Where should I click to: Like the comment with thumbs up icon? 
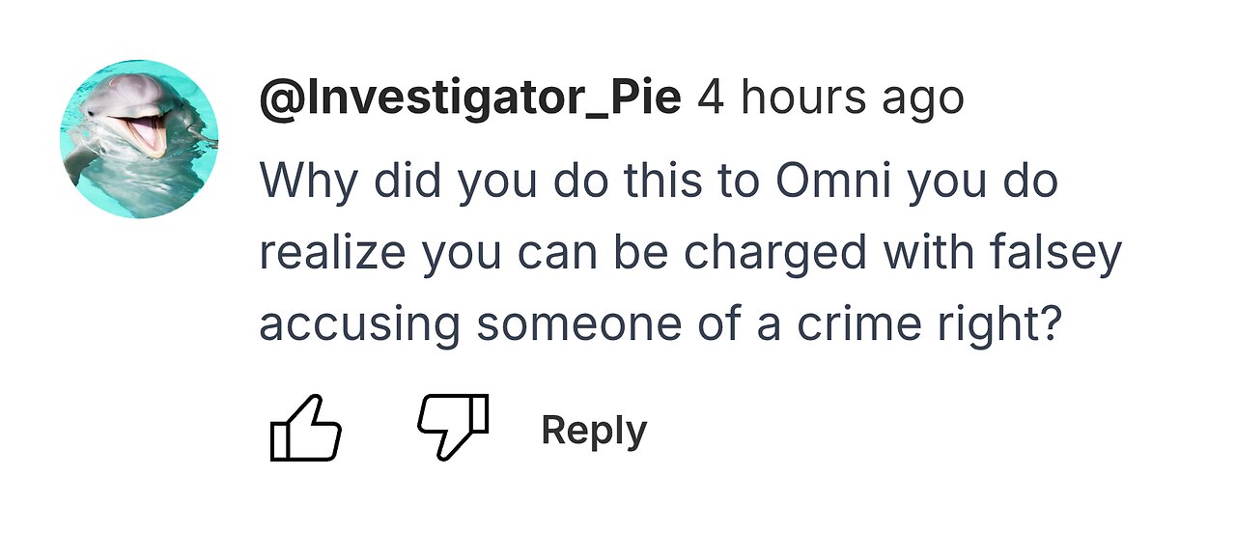click(x=306, y=428)
